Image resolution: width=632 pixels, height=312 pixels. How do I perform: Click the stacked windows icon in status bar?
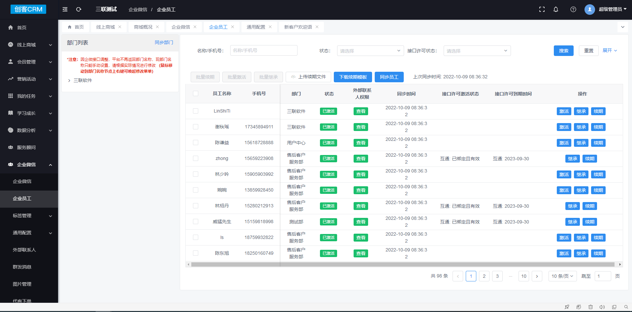point(614,307)
